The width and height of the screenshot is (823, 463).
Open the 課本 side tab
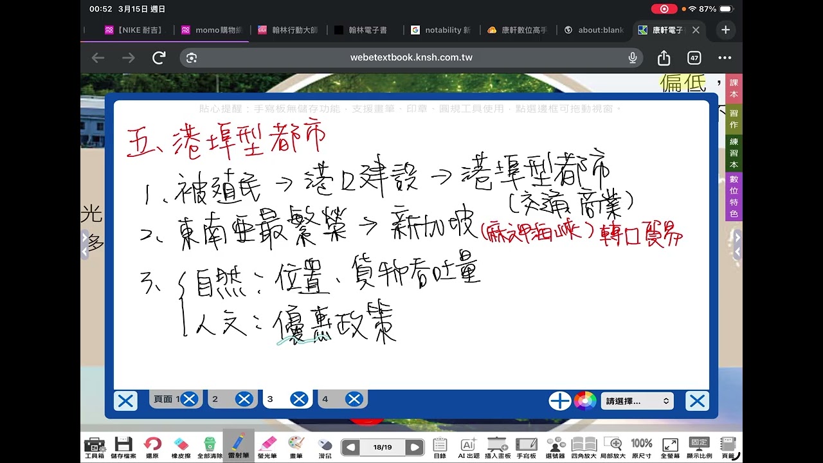click(734, 88)
